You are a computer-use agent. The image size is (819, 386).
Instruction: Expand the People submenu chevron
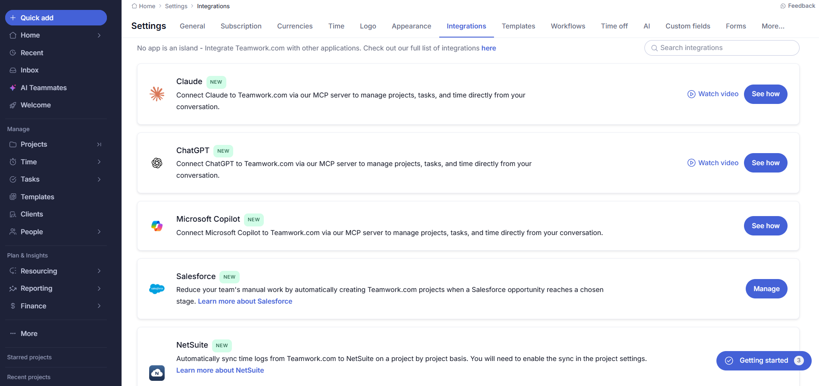(x=99, y=232)
